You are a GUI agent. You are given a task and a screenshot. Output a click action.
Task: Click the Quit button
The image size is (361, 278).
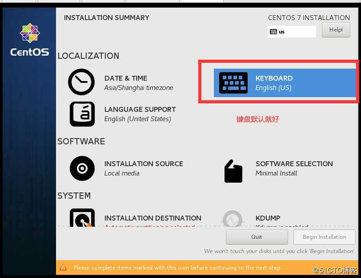(x=257, y=237)
